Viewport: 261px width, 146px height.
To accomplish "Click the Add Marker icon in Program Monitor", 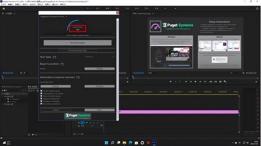I will coord(170,82).
